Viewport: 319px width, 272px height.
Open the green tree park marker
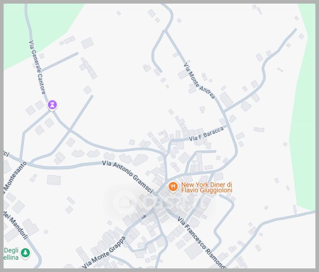pyautogui.click(x=25, y=253)
